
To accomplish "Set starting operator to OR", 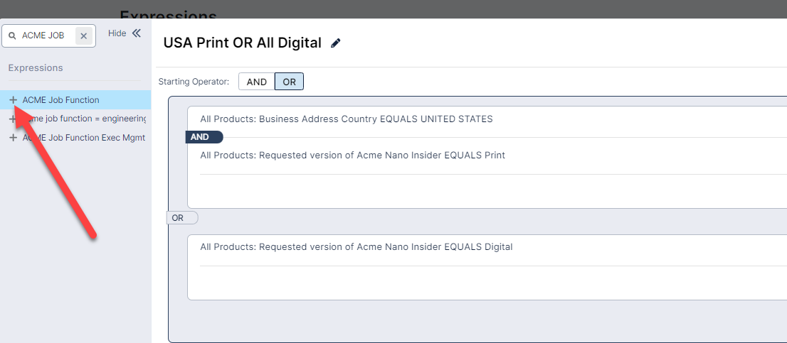I will (x=289, y=82).
